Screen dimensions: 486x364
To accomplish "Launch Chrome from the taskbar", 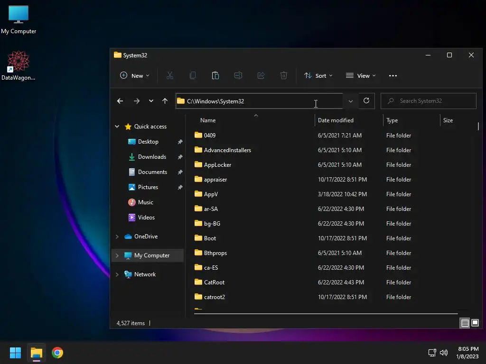I will tap(57, 353).
